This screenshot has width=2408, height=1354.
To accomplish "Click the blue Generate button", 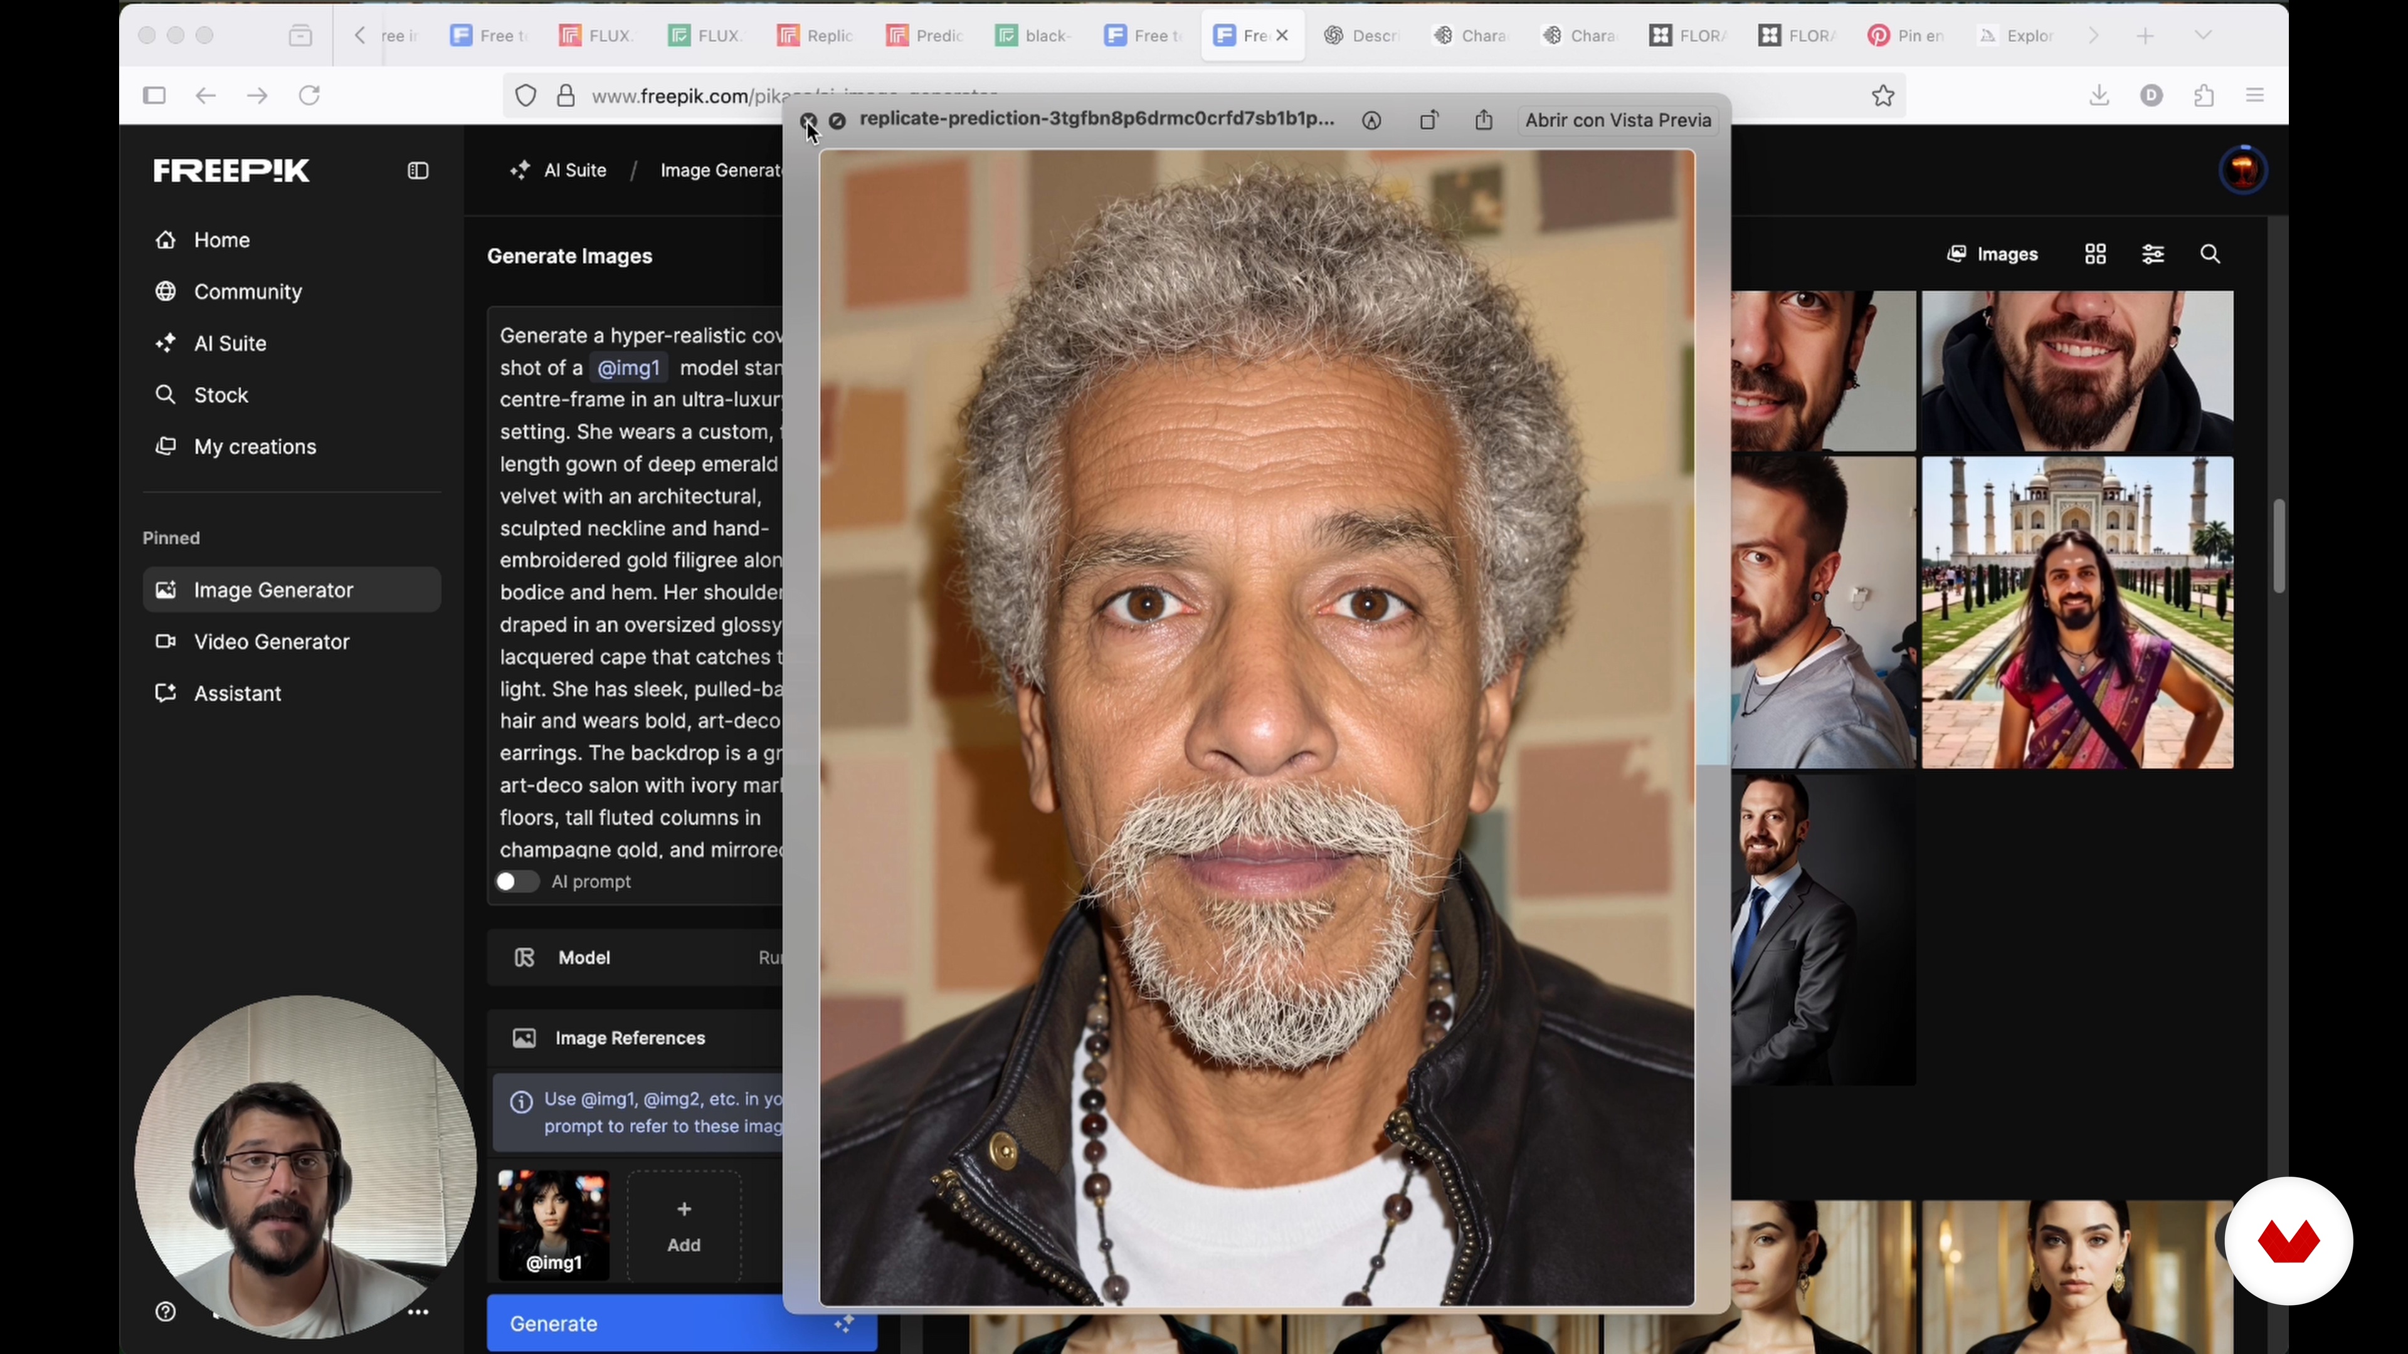I will pyautogui.click(x=682, y=1323).
